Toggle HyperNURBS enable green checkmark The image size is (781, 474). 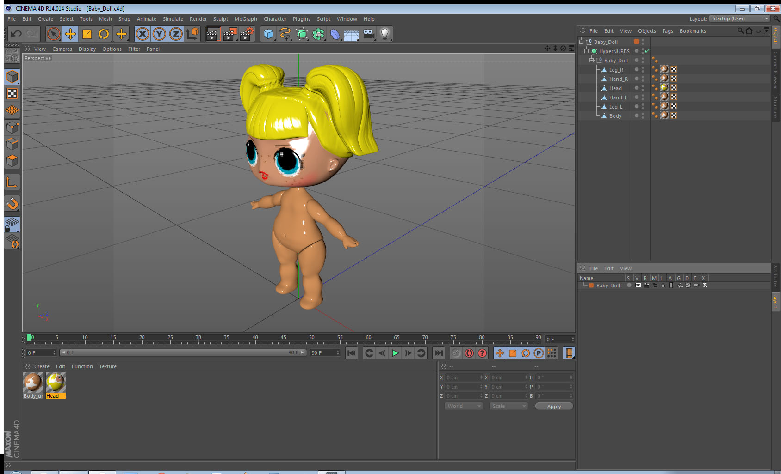tap(647, 51)
